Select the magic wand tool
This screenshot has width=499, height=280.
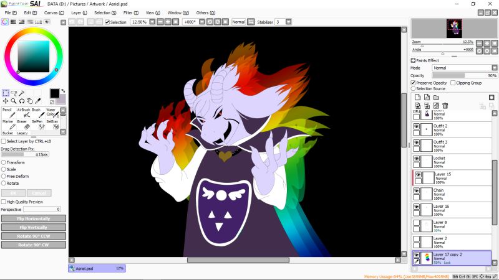pyautogui.click(x=22, y=93)
